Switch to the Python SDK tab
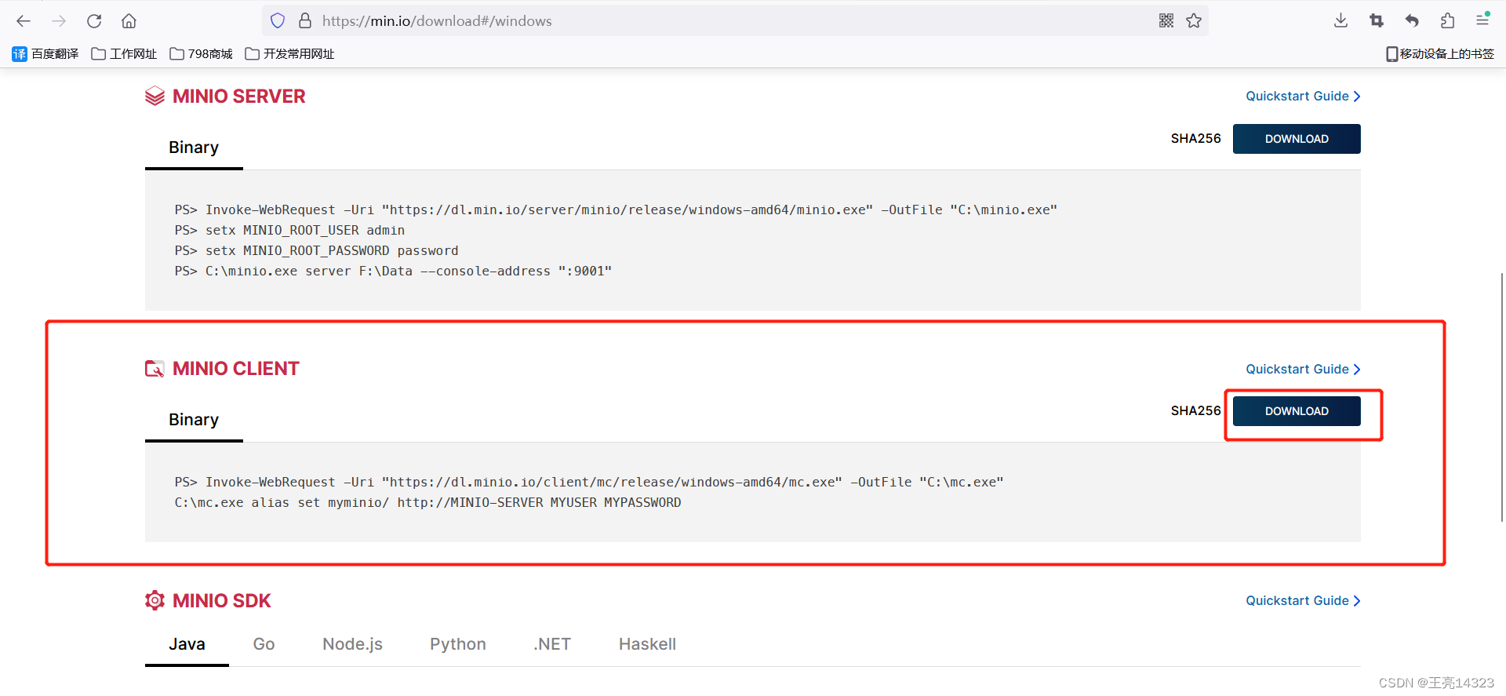1506x696 pixels. pos(458,644)
